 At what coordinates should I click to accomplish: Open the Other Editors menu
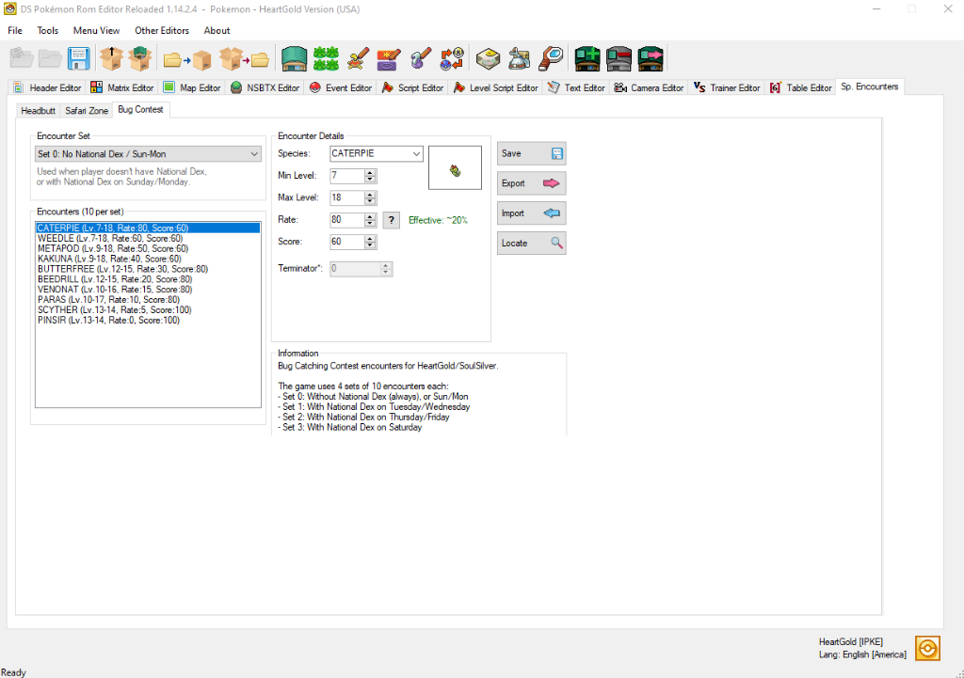pos(162,30)
